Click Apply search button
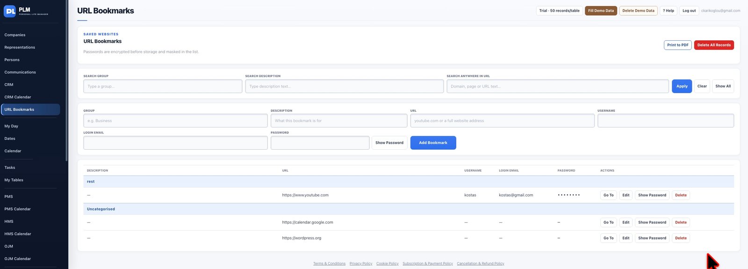 click(x=682, y=86)
